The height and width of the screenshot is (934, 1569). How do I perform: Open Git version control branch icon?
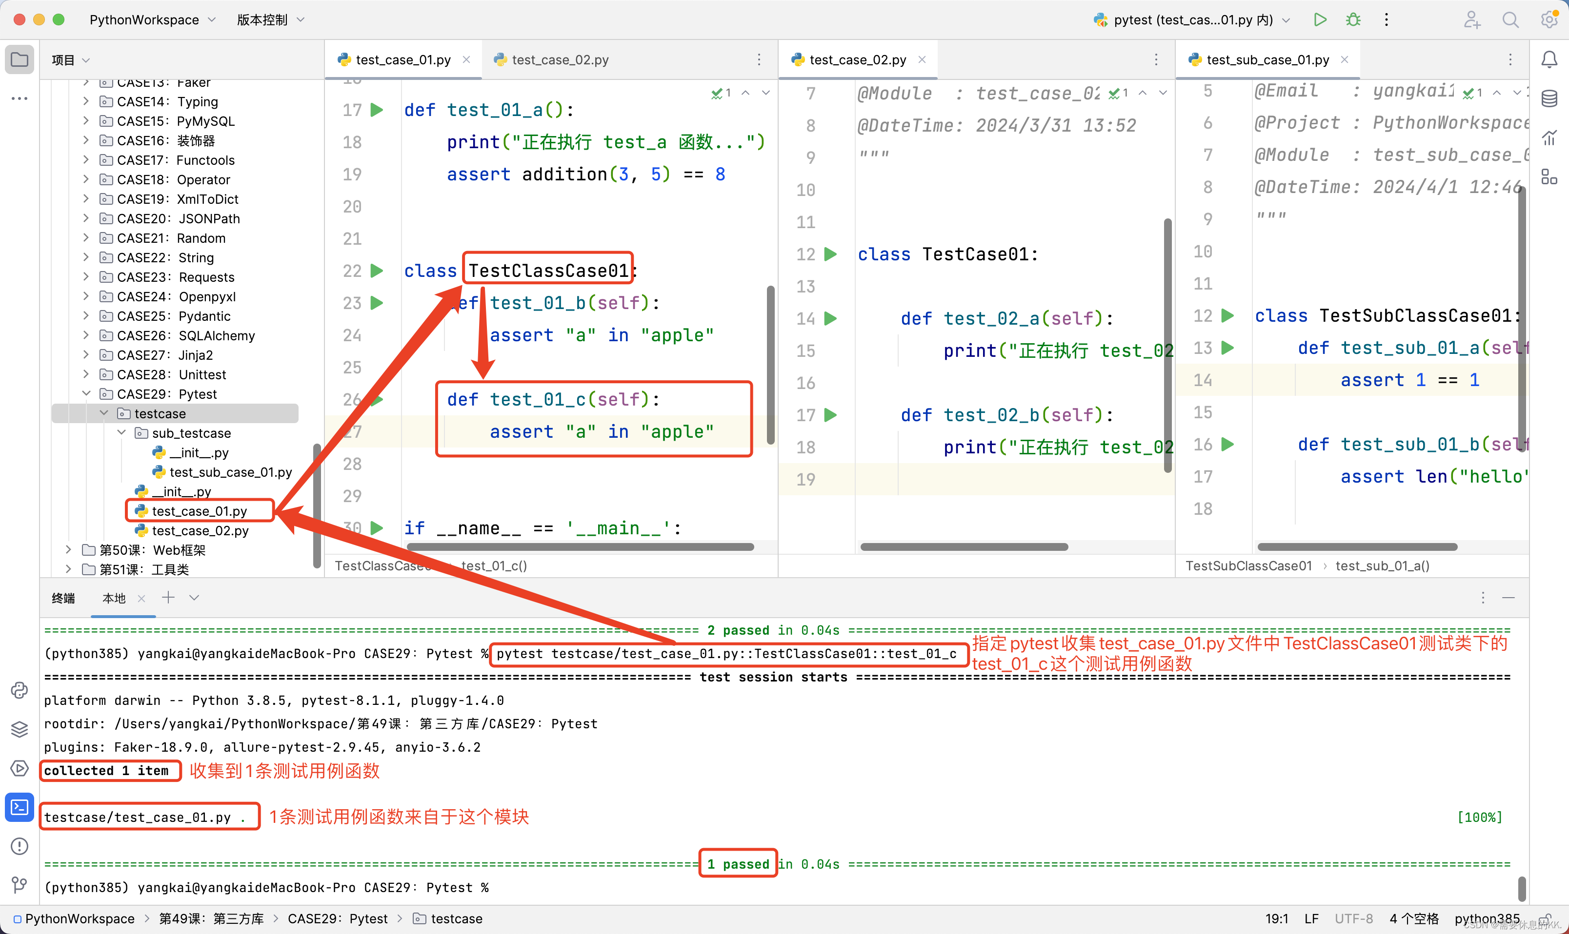pyautogui.click(x=20, y=886)
